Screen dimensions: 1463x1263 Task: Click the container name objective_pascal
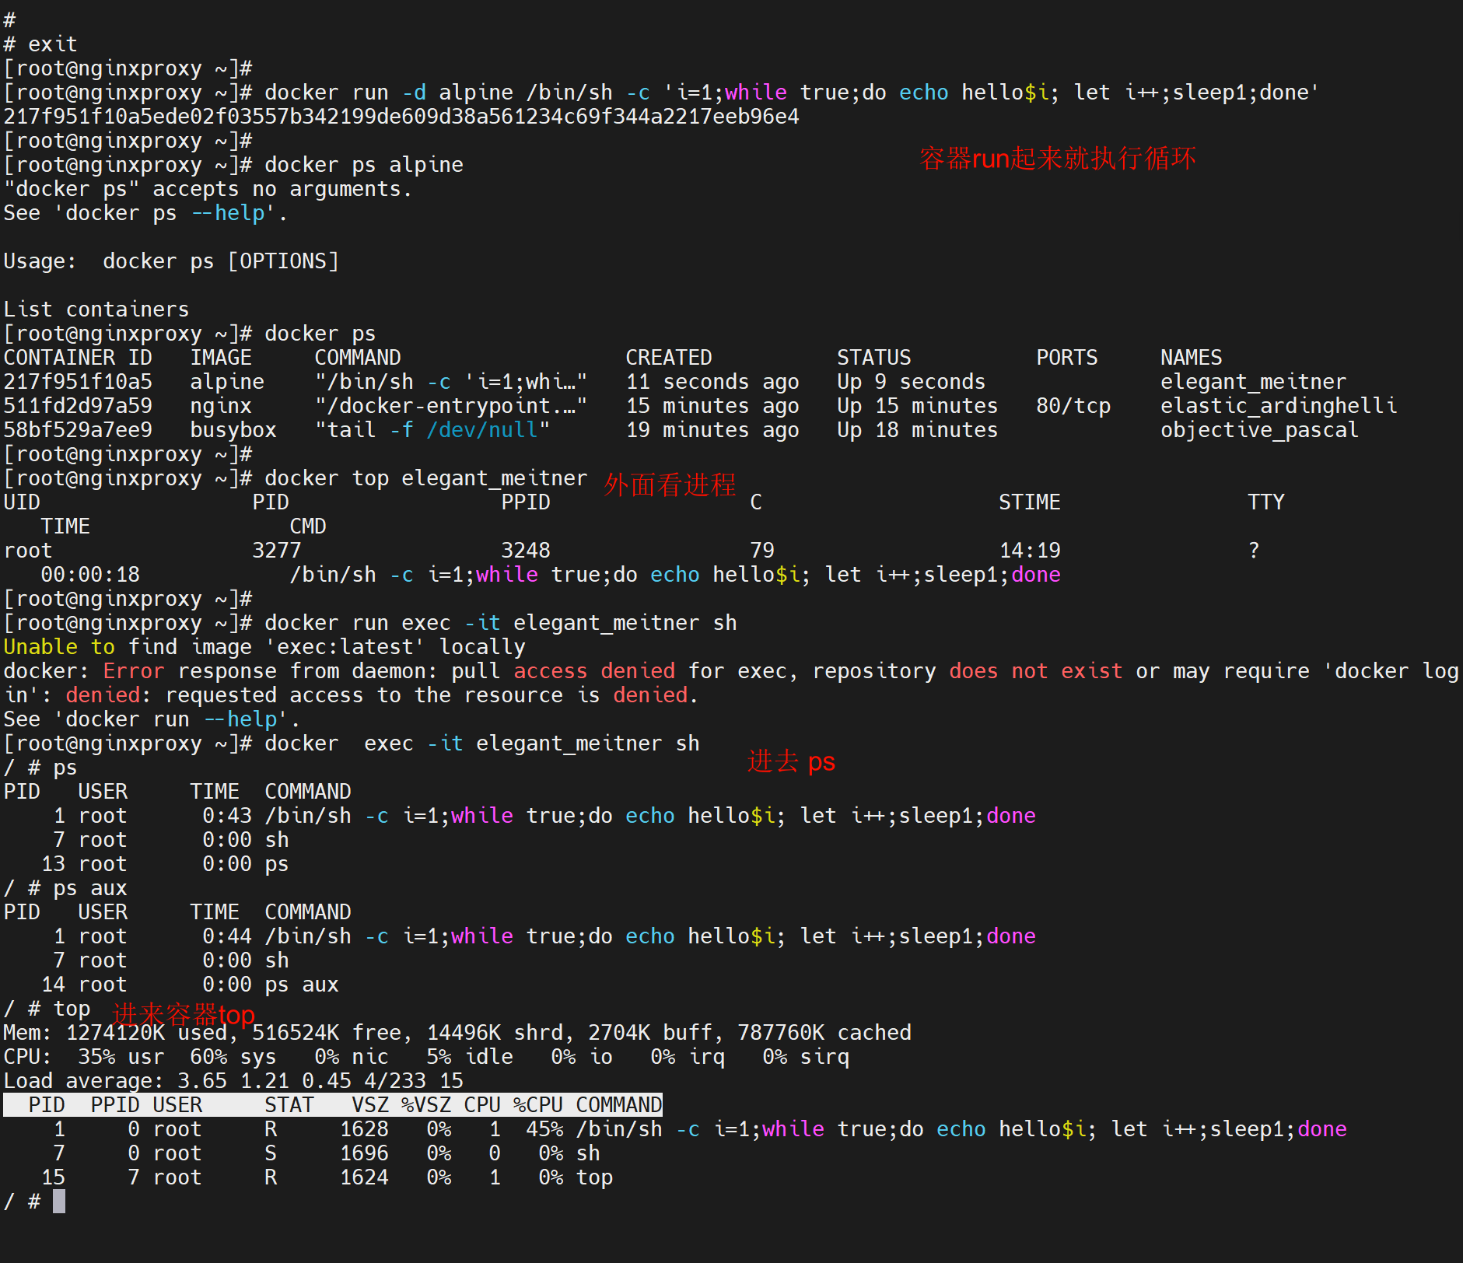click(1258, 430)
